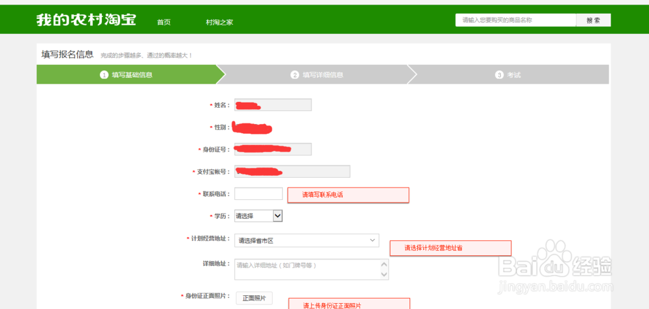Open the 学历 education dropdown

tap(258, 216)
